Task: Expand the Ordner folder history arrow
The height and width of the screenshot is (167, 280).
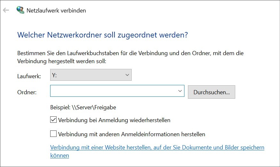Action: (180, 91)
